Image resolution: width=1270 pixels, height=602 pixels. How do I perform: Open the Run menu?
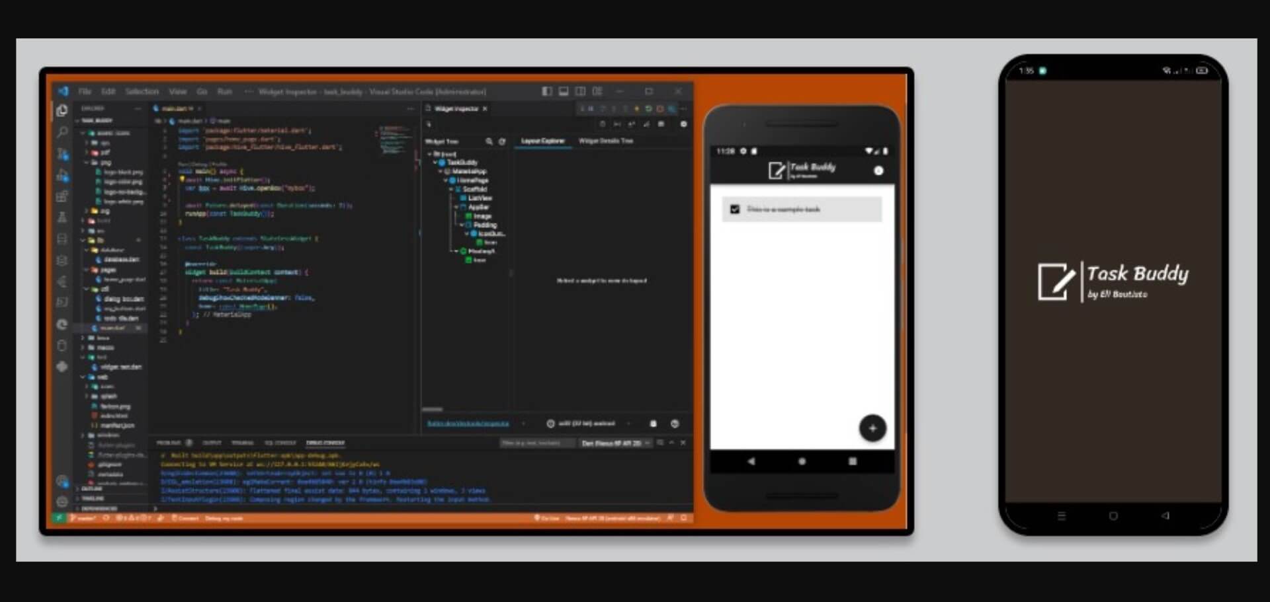point(225,91)
